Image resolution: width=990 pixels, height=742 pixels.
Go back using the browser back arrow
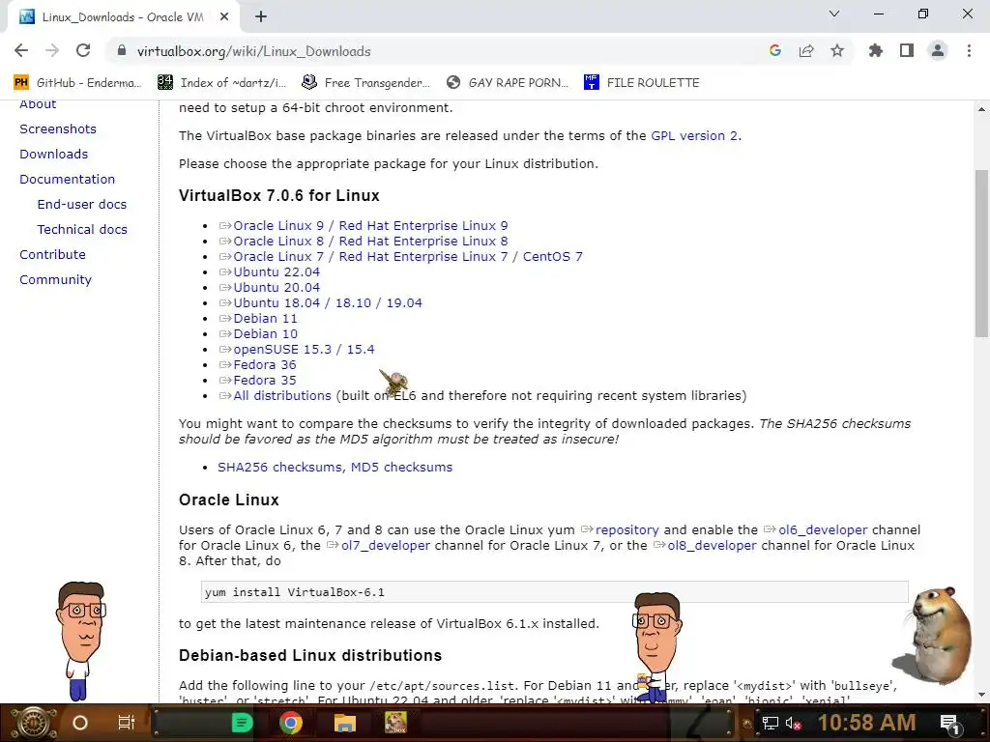pyautogui.click(x=21, y=50)
